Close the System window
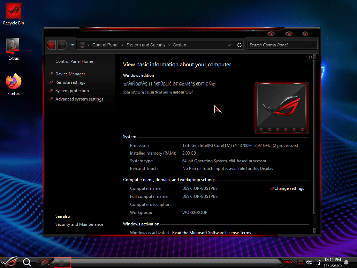Screen dimensions: 357x268 pos(305,34)
